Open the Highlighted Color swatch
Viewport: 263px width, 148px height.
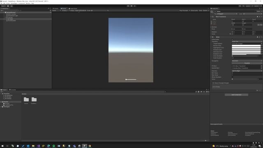coord(246,48)
